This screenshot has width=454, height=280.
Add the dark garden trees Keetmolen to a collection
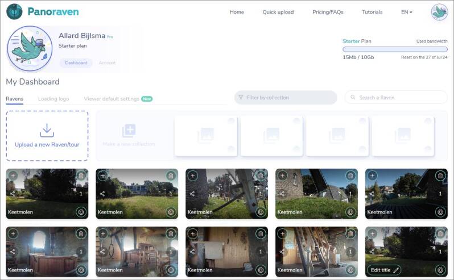click(13, 175)
